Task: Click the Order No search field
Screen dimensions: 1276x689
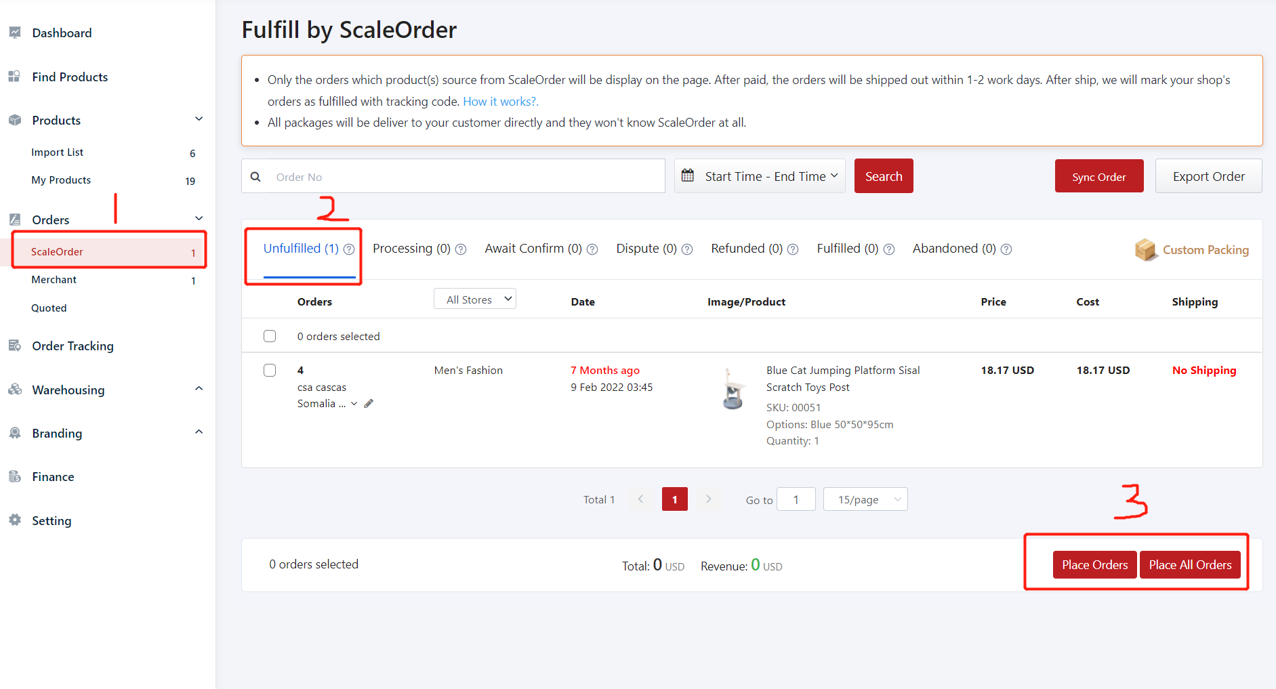Action: [453, 176]
